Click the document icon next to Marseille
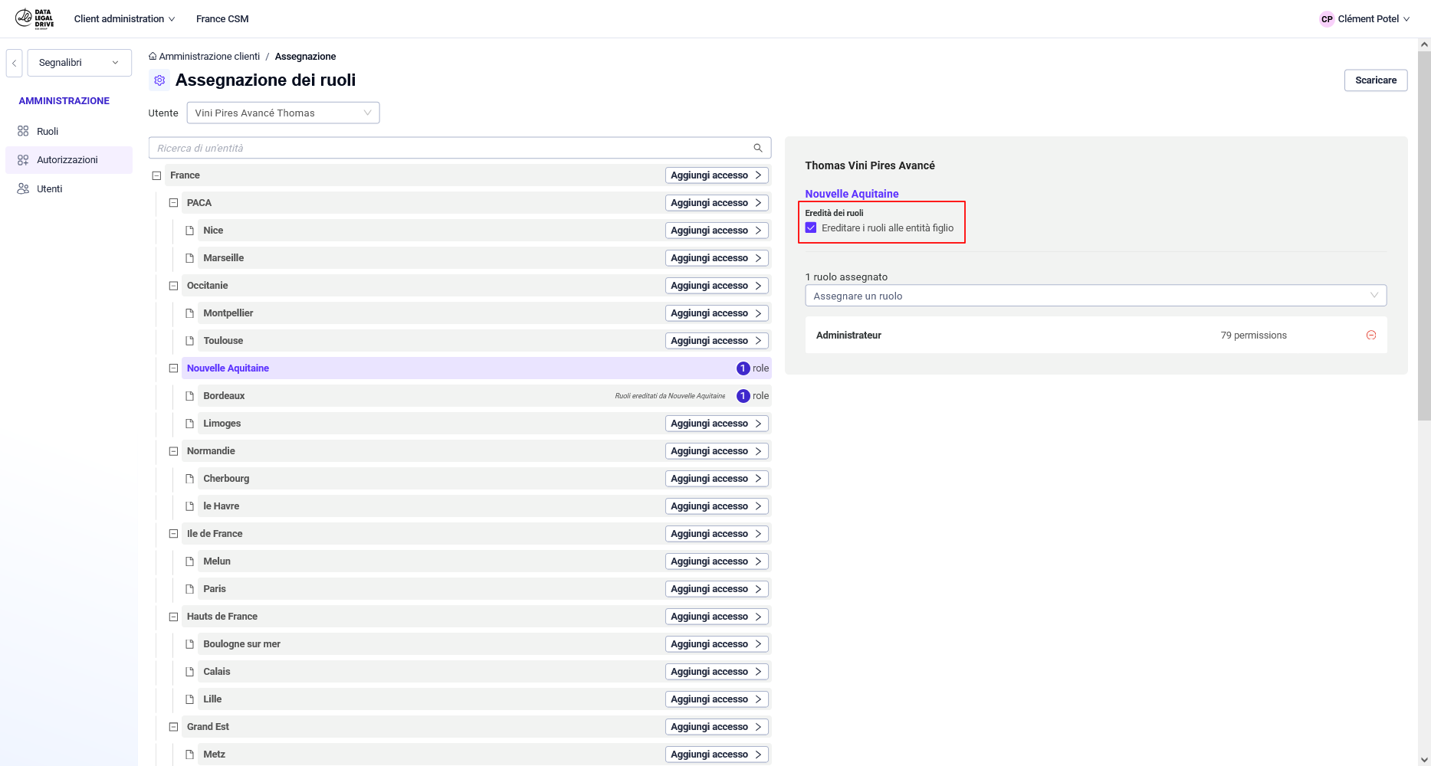This screenshot has height=766, width=1431. click(189, 258)
